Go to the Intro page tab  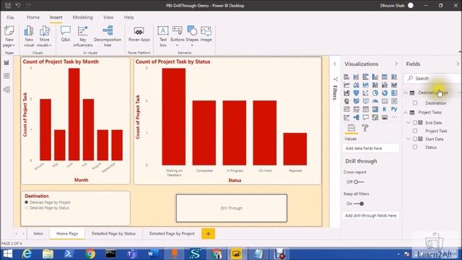[x=38, y=233]
